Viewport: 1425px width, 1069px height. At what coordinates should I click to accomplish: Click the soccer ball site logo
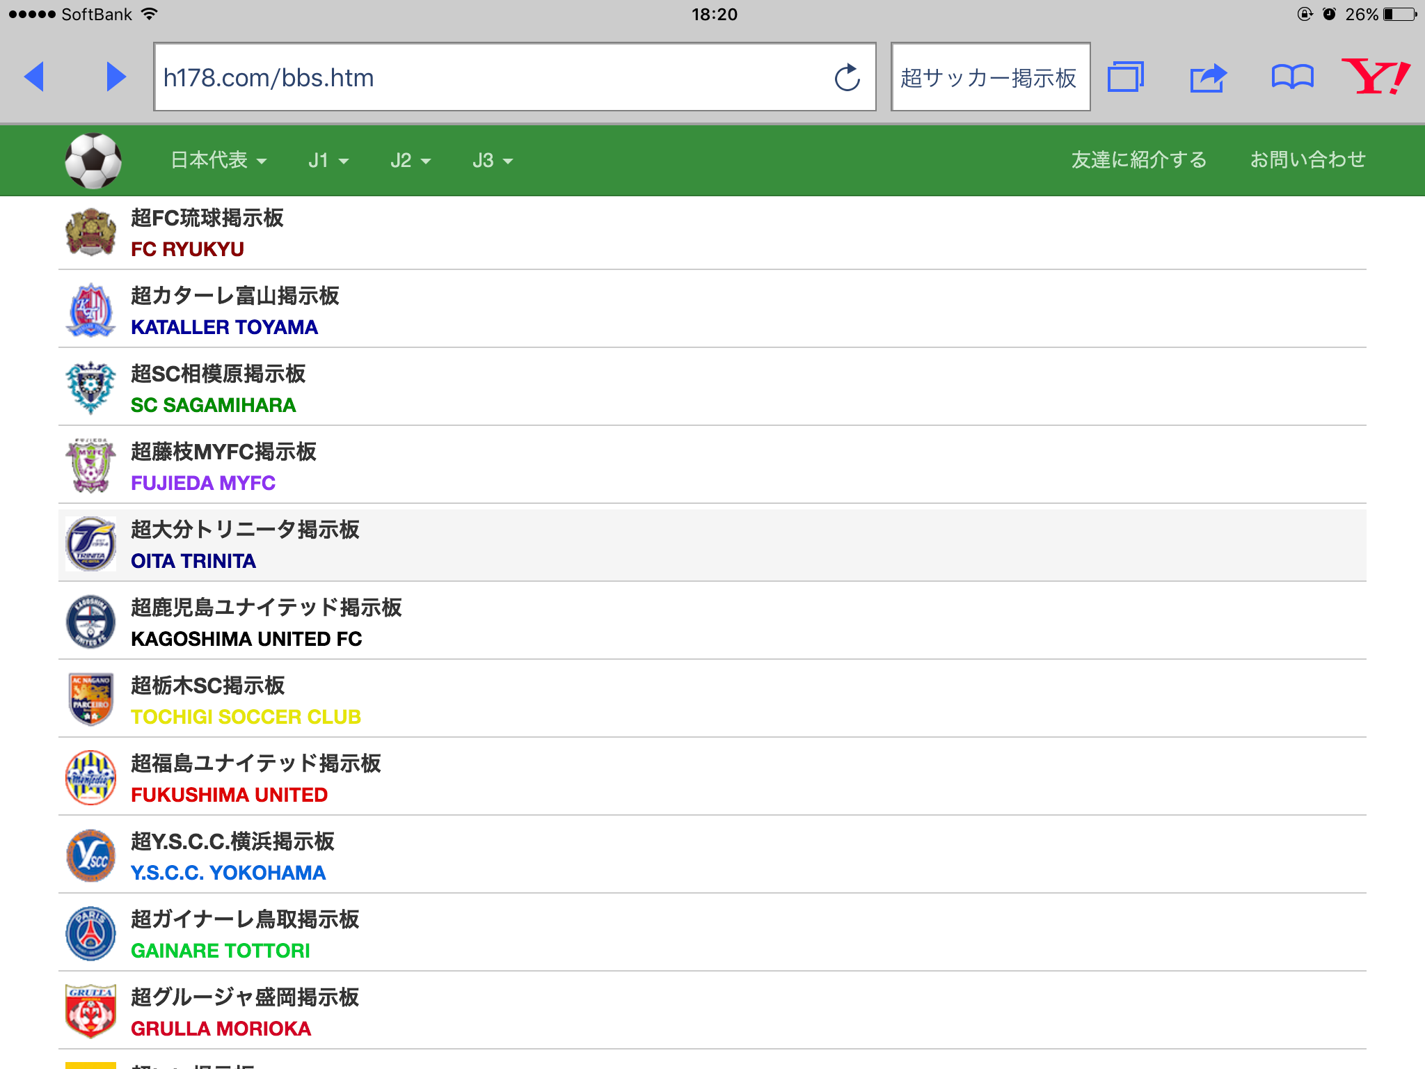pos(93,161)
